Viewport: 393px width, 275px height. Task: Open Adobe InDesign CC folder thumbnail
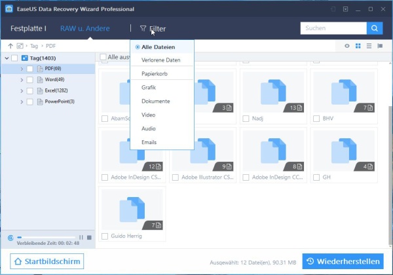[273, 151]
